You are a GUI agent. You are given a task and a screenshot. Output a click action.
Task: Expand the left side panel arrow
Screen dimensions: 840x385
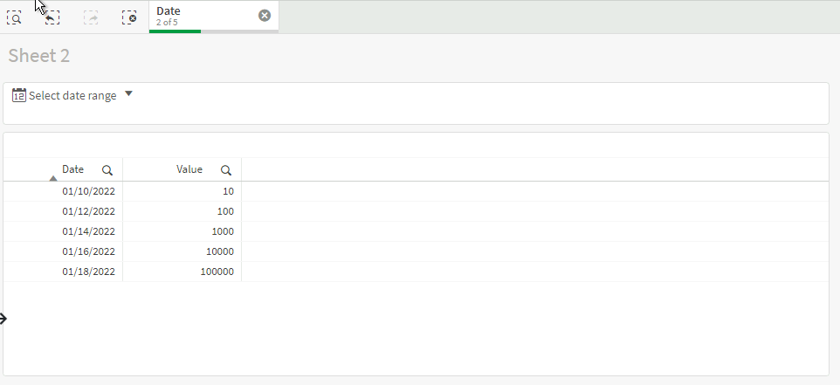click(3, 319)
